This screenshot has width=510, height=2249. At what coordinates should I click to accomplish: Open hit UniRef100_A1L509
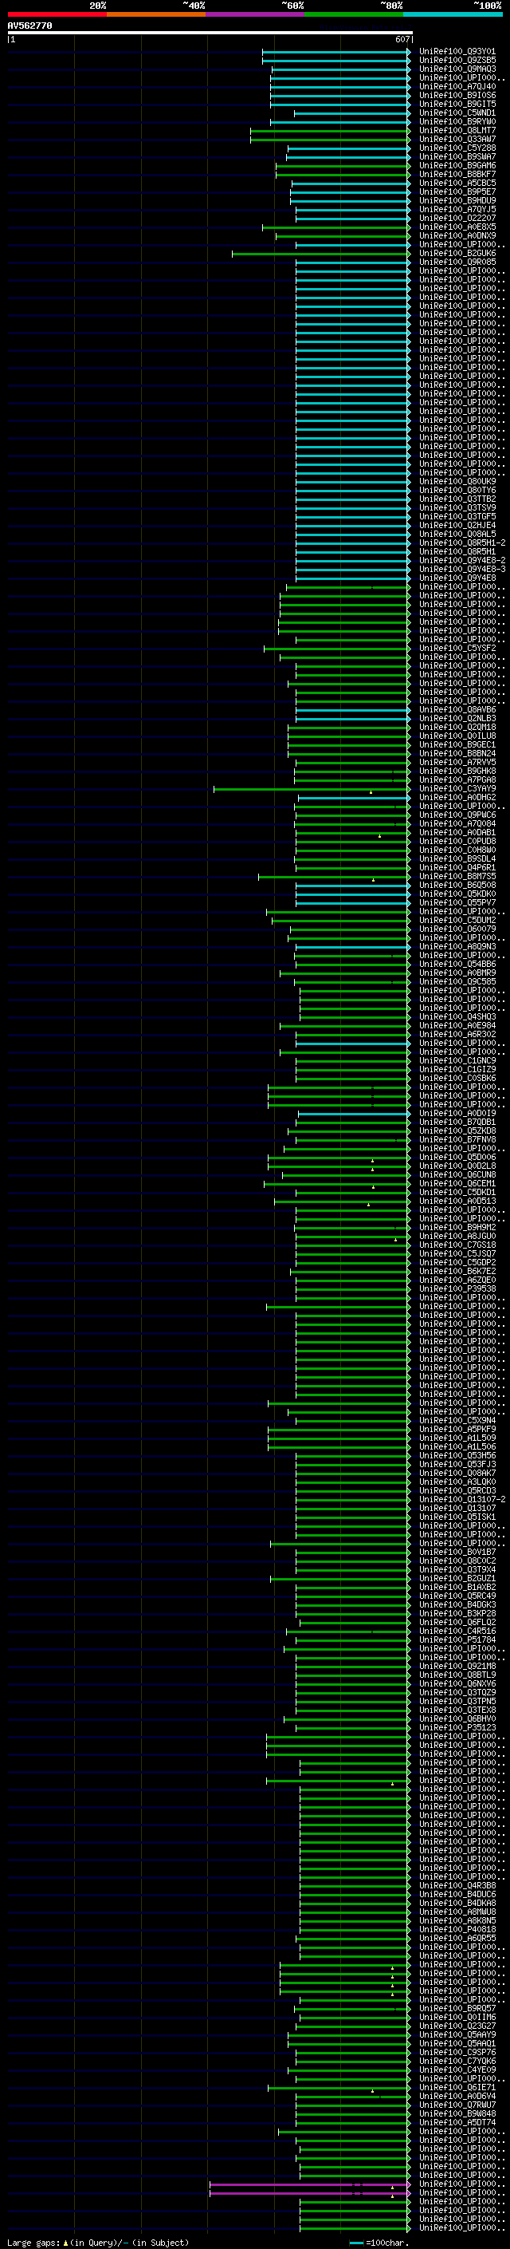pos(457,1438)
